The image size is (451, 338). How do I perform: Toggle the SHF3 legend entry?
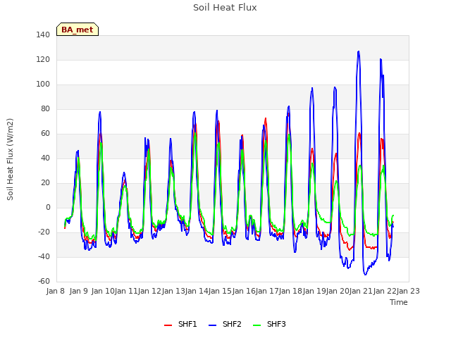coord(269,324)
